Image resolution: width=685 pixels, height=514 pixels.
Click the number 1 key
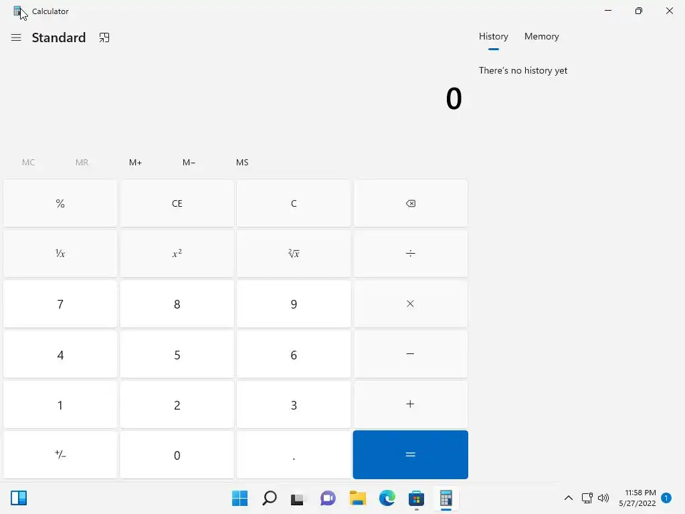tap(60, 405)
